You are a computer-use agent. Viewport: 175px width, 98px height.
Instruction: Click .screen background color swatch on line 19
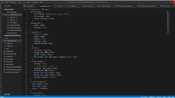pos(46,52)
